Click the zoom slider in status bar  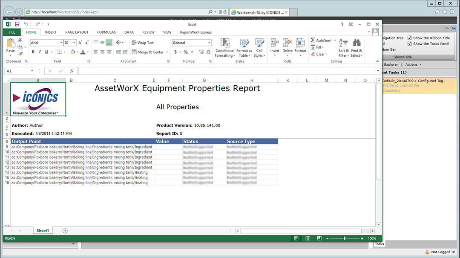click(345, 238)
